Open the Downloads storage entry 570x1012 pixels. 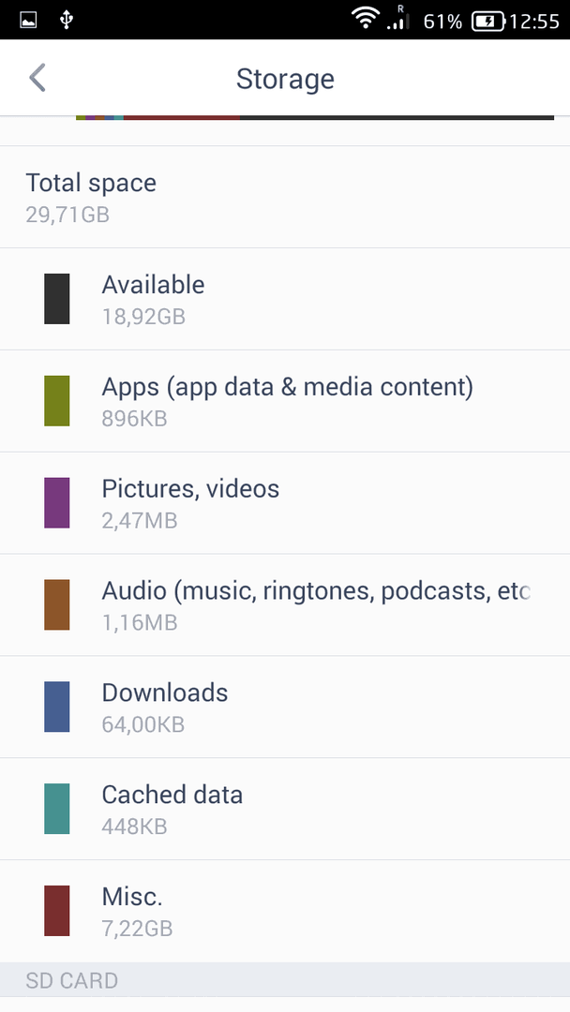(x=285, y=707)
